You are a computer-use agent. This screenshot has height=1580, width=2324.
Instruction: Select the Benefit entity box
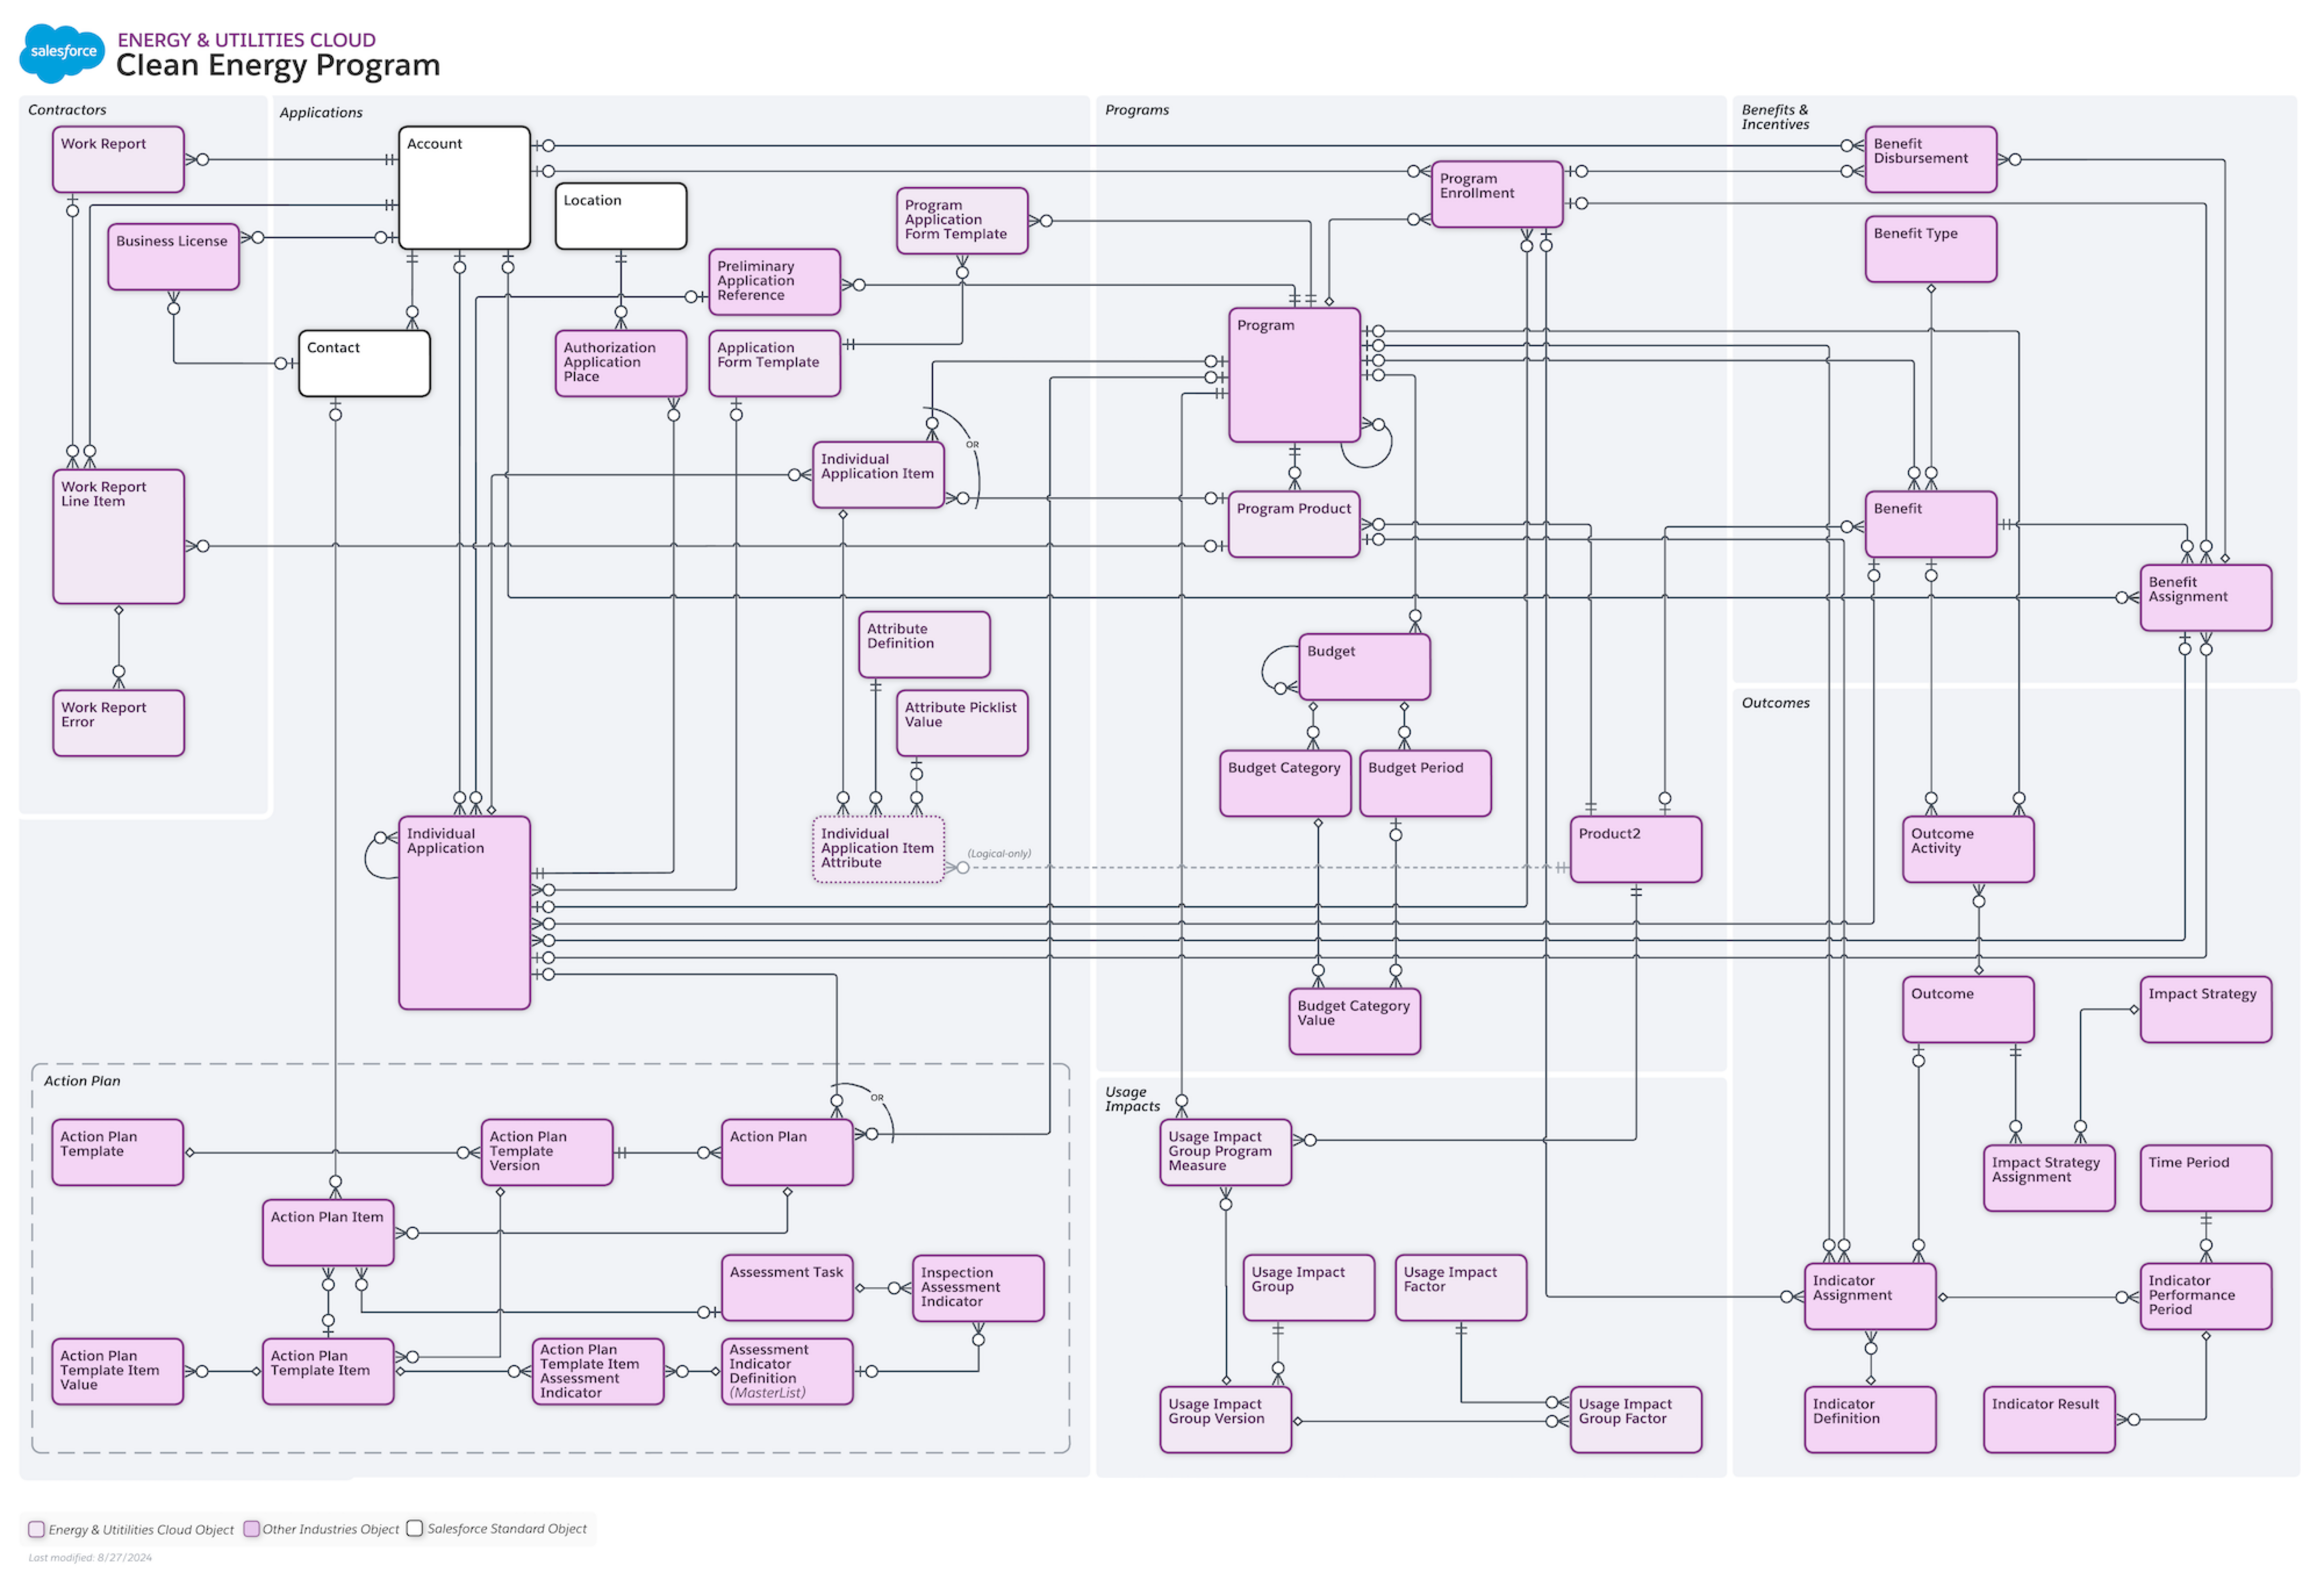[x=1931, y=524]
